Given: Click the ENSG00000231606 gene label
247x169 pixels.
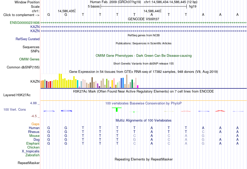Looking at the screenshot, I should pyautogui.click(x=25, y=23).
